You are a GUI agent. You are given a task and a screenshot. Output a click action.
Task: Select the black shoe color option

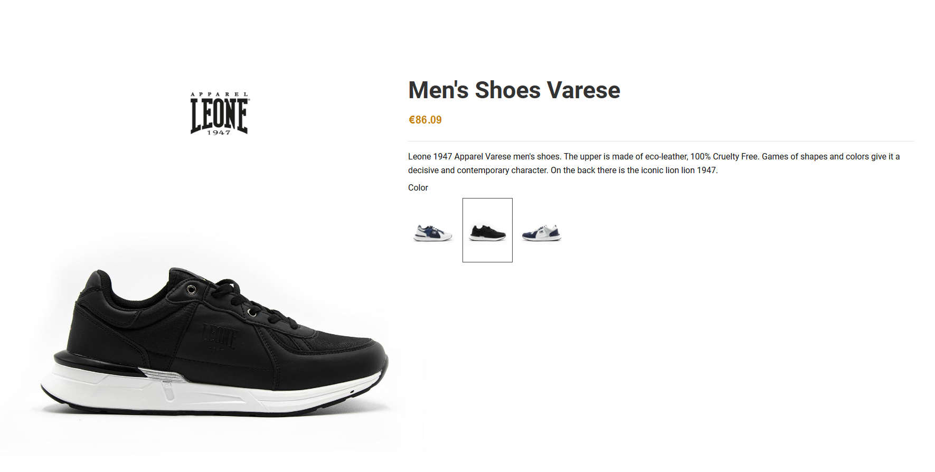pos(487,230)
